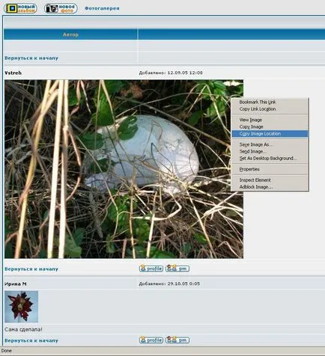Select Copy Image menu entry
This screenshot has height=356, width=325.
click(270, 126)
